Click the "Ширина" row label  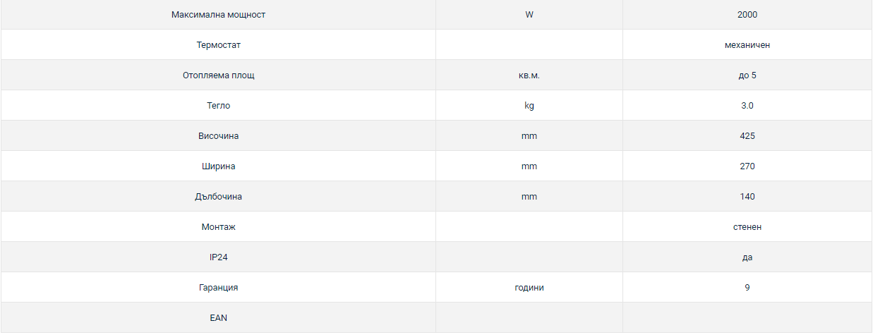click(218, 166)
